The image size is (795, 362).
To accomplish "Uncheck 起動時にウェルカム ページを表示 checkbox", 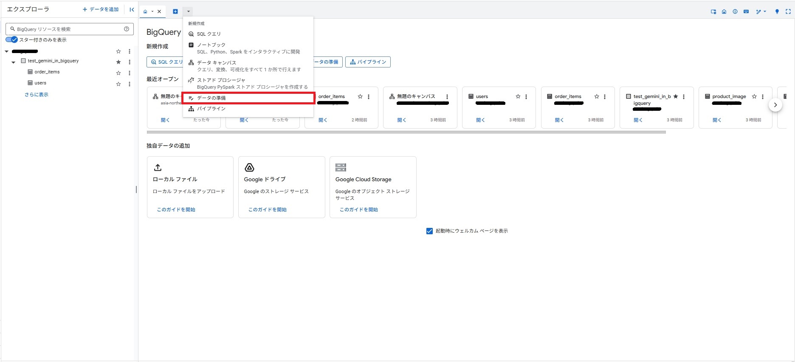I will pyautogui.click(x=429, y=231).
